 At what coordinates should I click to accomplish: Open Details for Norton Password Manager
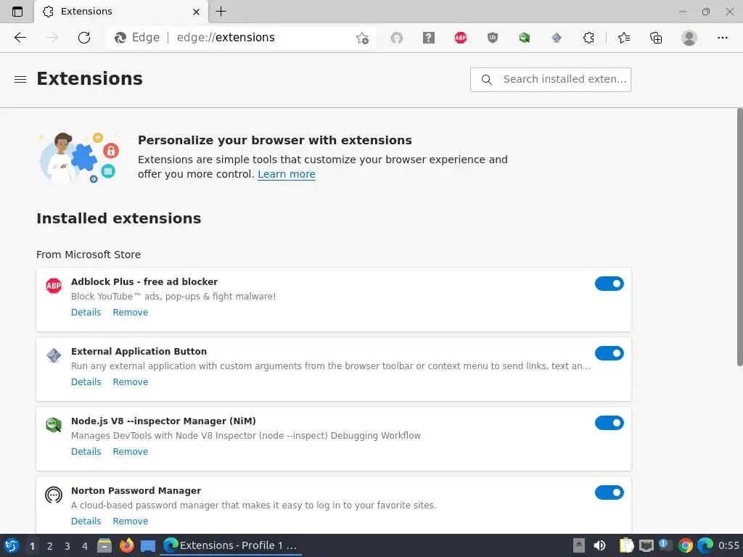pyautogui.click(x=86, y=521)
